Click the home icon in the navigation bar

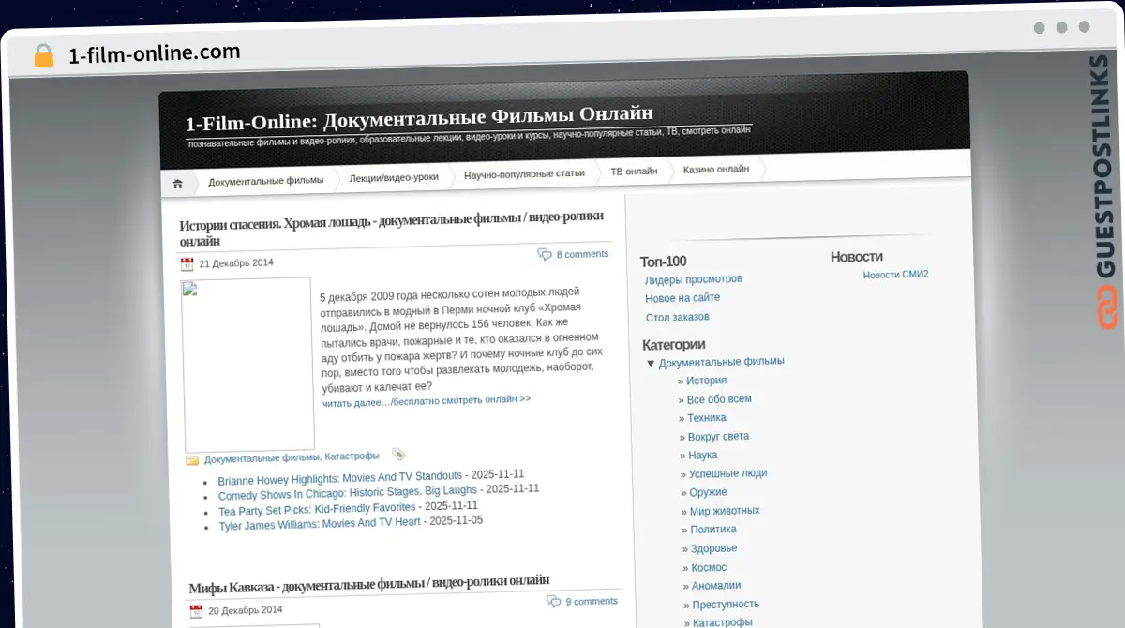click(x=177, y=182)
